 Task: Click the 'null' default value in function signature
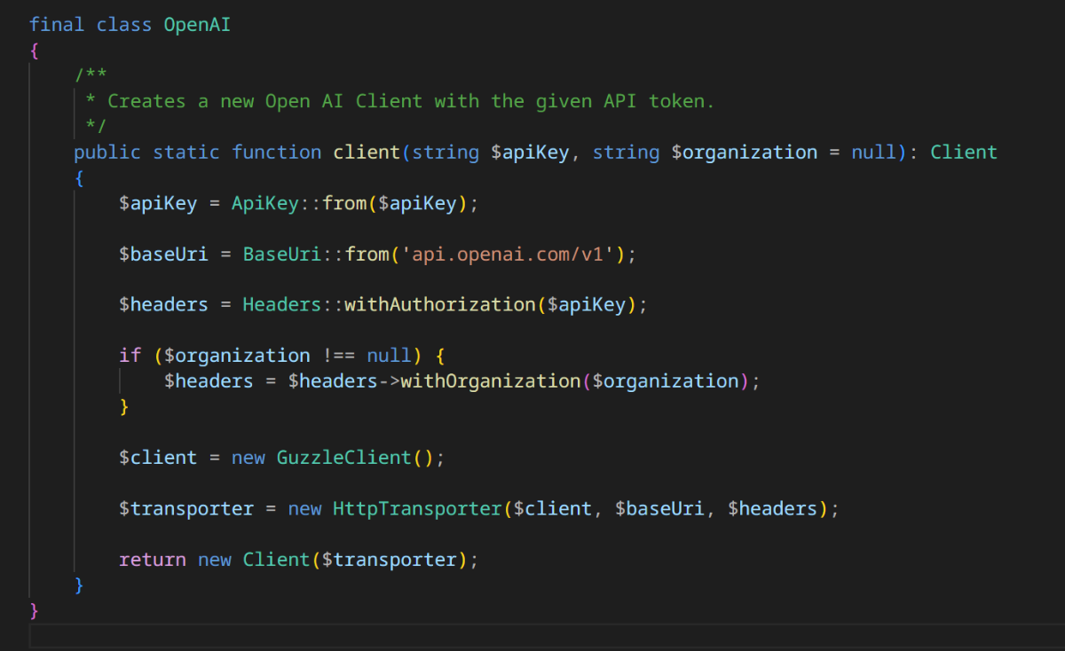[x=873, y=153]
